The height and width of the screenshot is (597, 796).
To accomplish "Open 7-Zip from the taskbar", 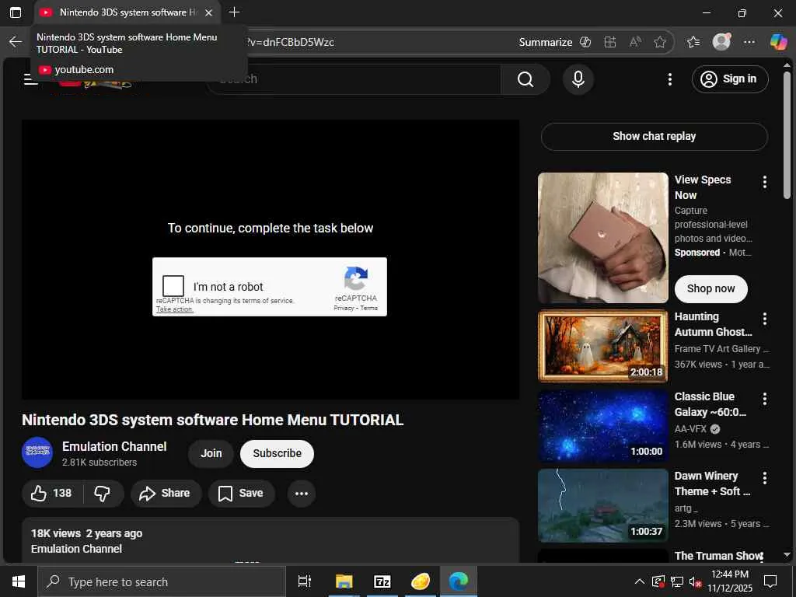I will [x=382, y=581].
